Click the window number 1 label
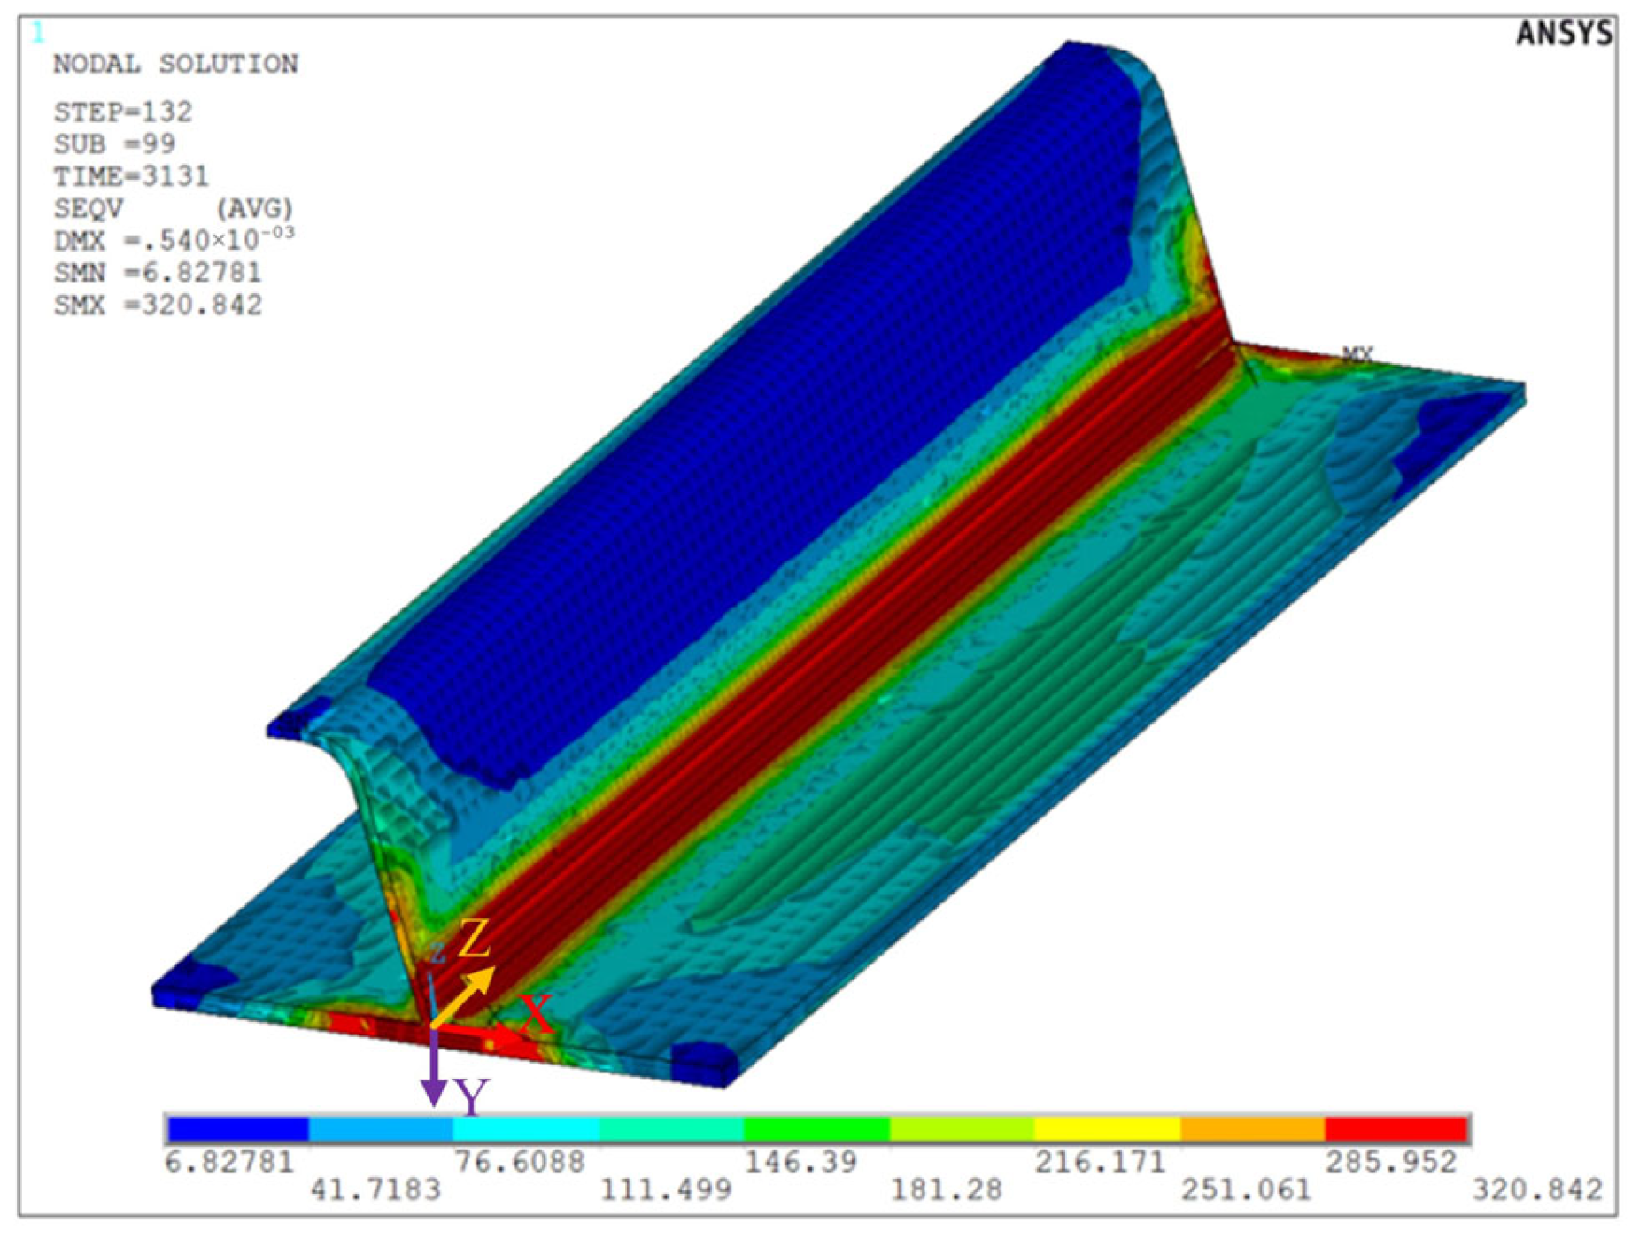1647x1239 pixels. pyautogui.click(x=37, y=34)
